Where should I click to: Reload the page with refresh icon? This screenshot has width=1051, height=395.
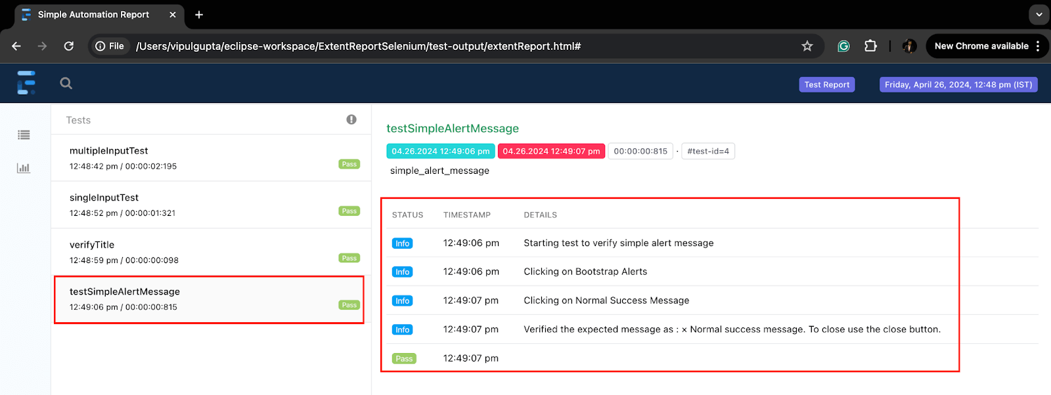point(68,46)
